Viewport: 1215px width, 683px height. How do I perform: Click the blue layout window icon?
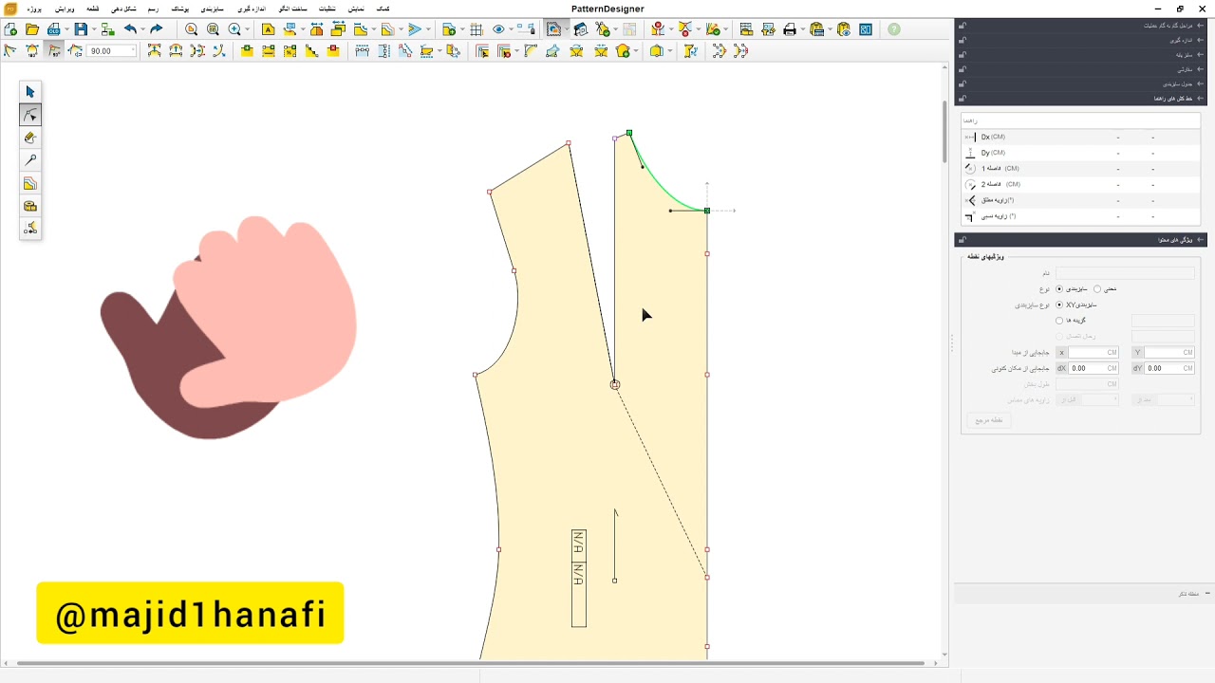tap(866, 29)
